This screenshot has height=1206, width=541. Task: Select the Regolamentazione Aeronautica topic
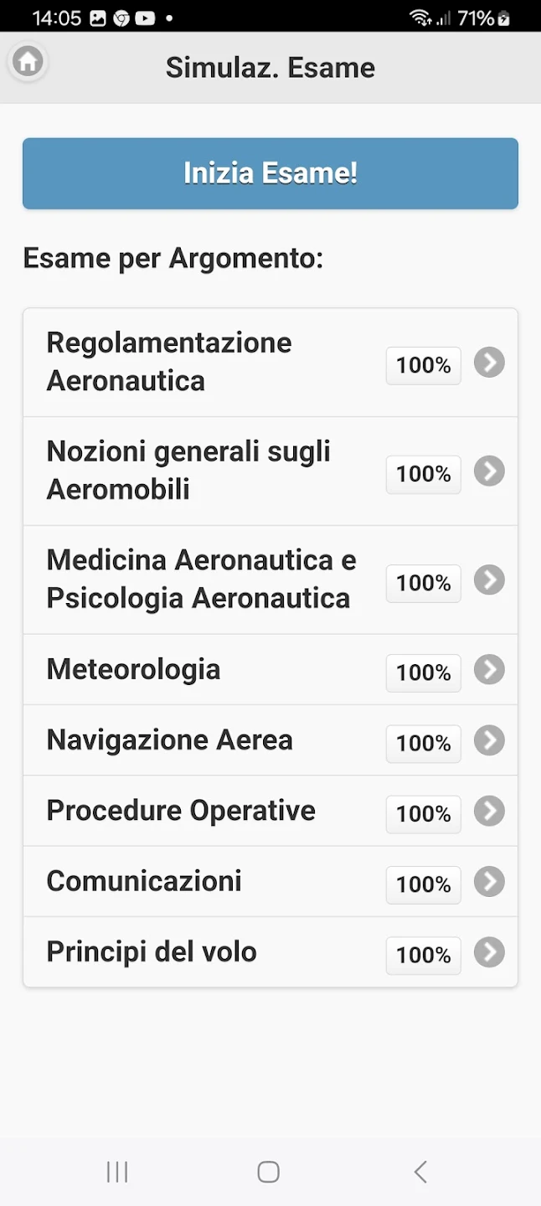click(169, 362)
